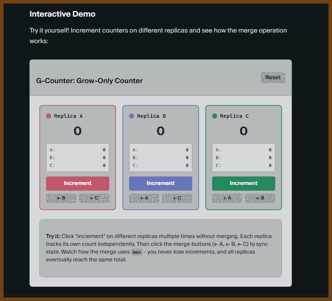The image size is (332, 301).
Task: Click the green dot beside Replica C
Action: point(215,116)
